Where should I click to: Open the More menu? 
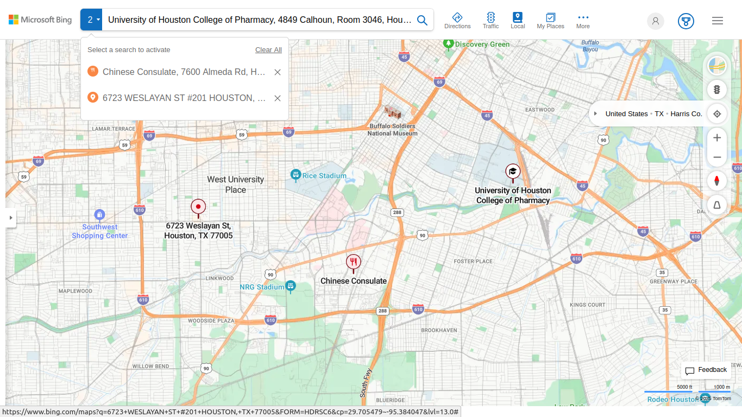click(x=583, y=21)
